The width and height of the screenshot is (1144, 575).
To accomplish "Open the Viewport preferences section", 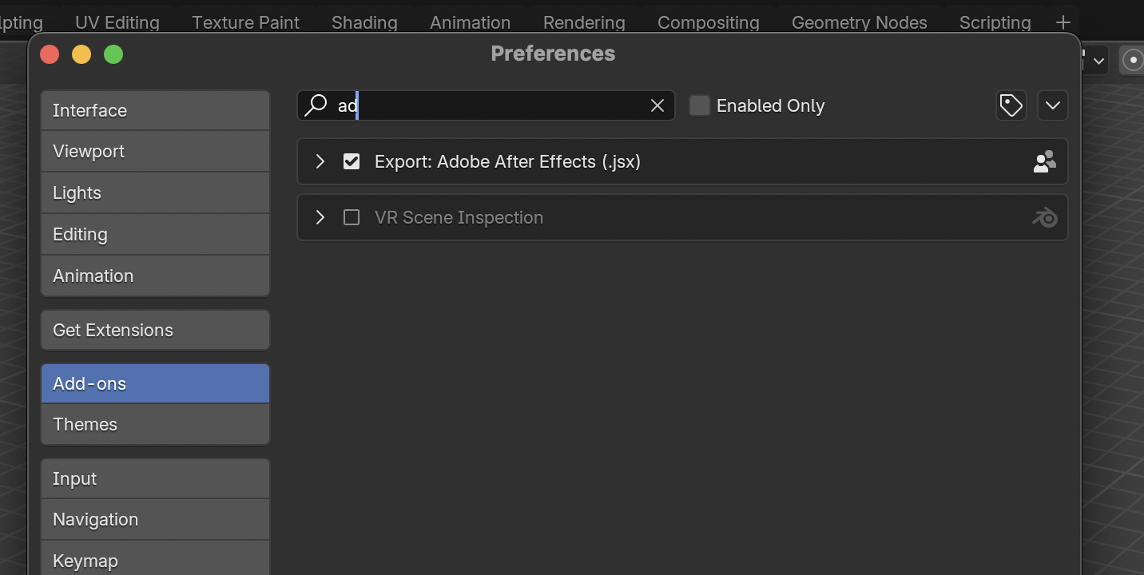I will (x=155, y=151).
